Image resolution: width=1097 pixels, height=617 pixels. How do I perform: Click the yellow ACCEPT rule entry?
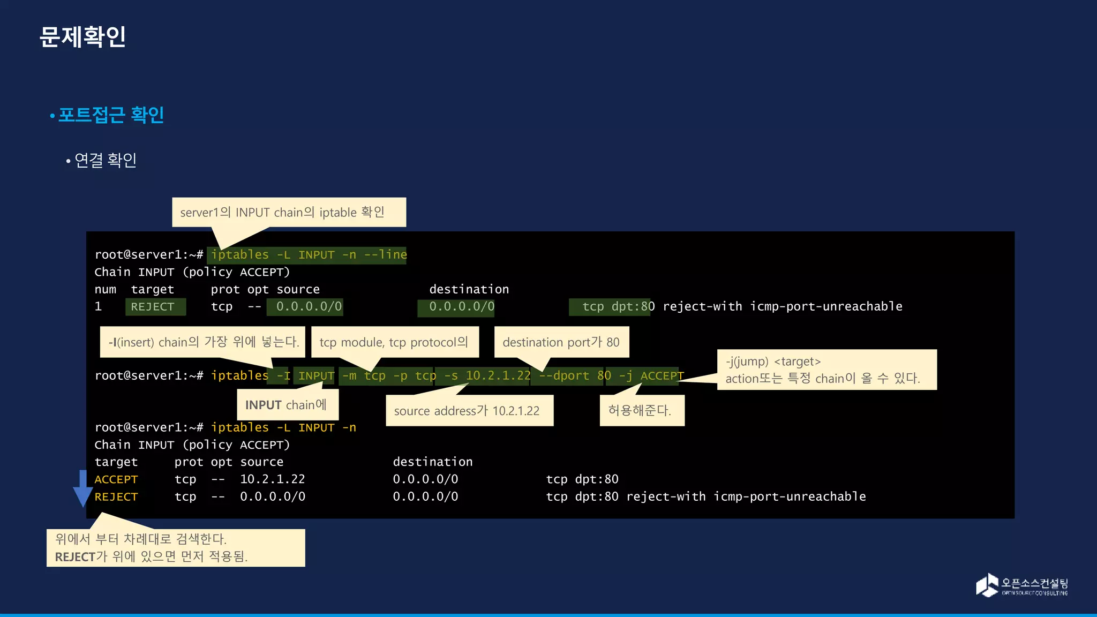(116, 479)
